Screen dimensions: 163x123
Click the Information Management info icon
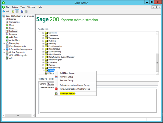pos(7,49)
